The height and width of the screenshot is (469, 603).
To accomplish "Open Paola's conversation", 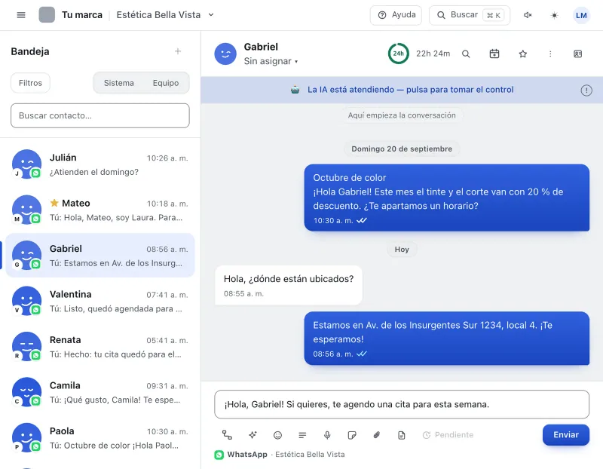I will click(x=100, y=438).
